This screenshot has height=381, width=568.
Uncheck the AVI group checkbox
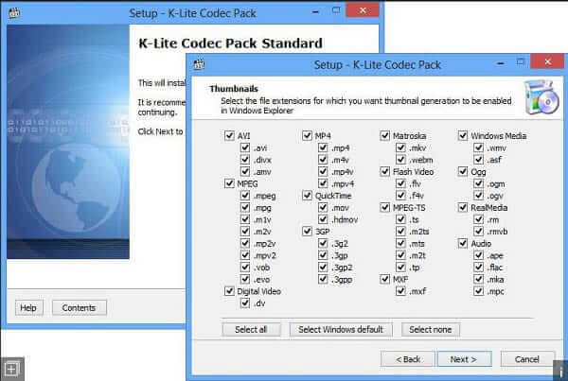point(229,136)
